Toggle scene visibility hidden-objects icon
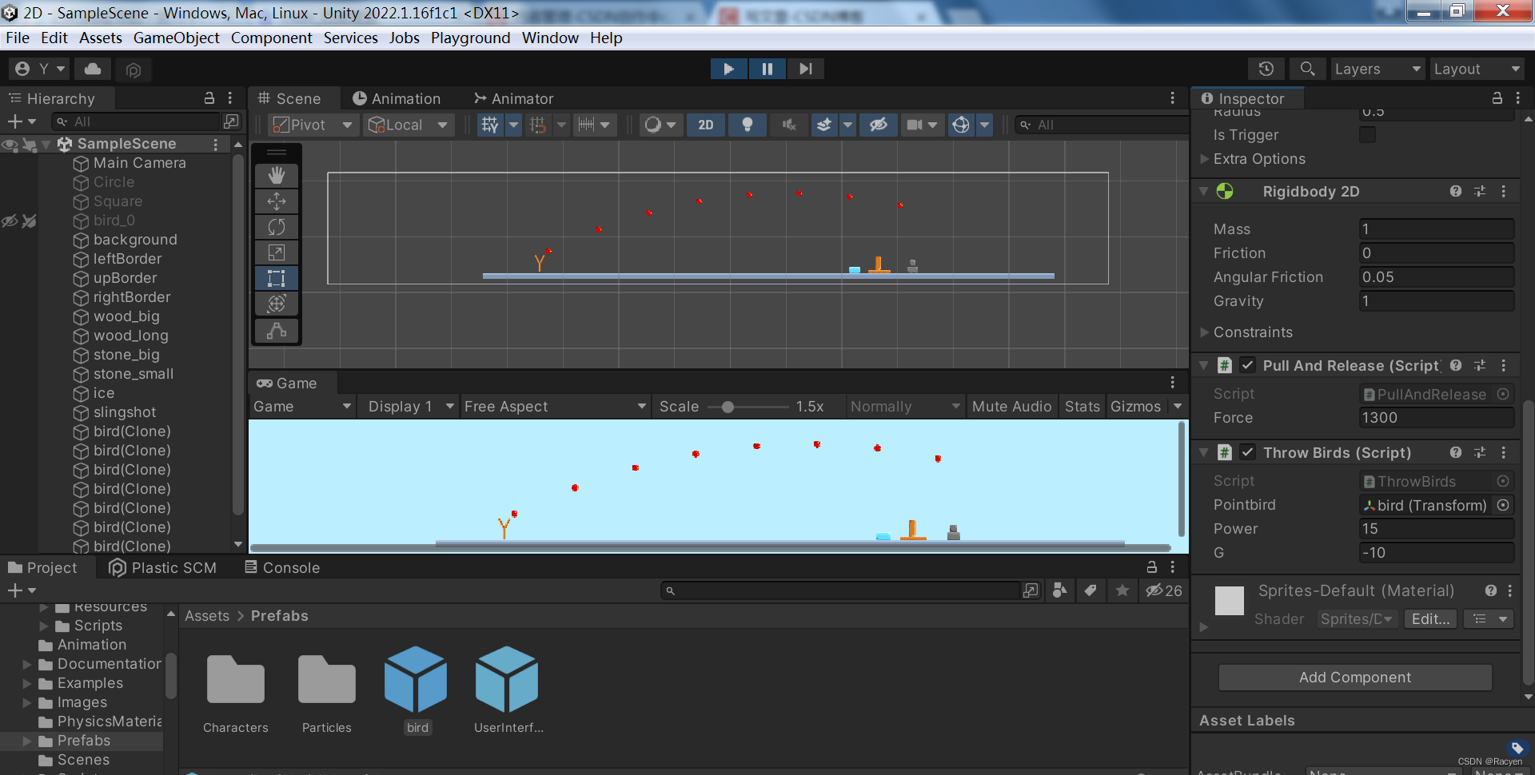Viewport: 1535px width, 775px height. click(x=879, y=125)
